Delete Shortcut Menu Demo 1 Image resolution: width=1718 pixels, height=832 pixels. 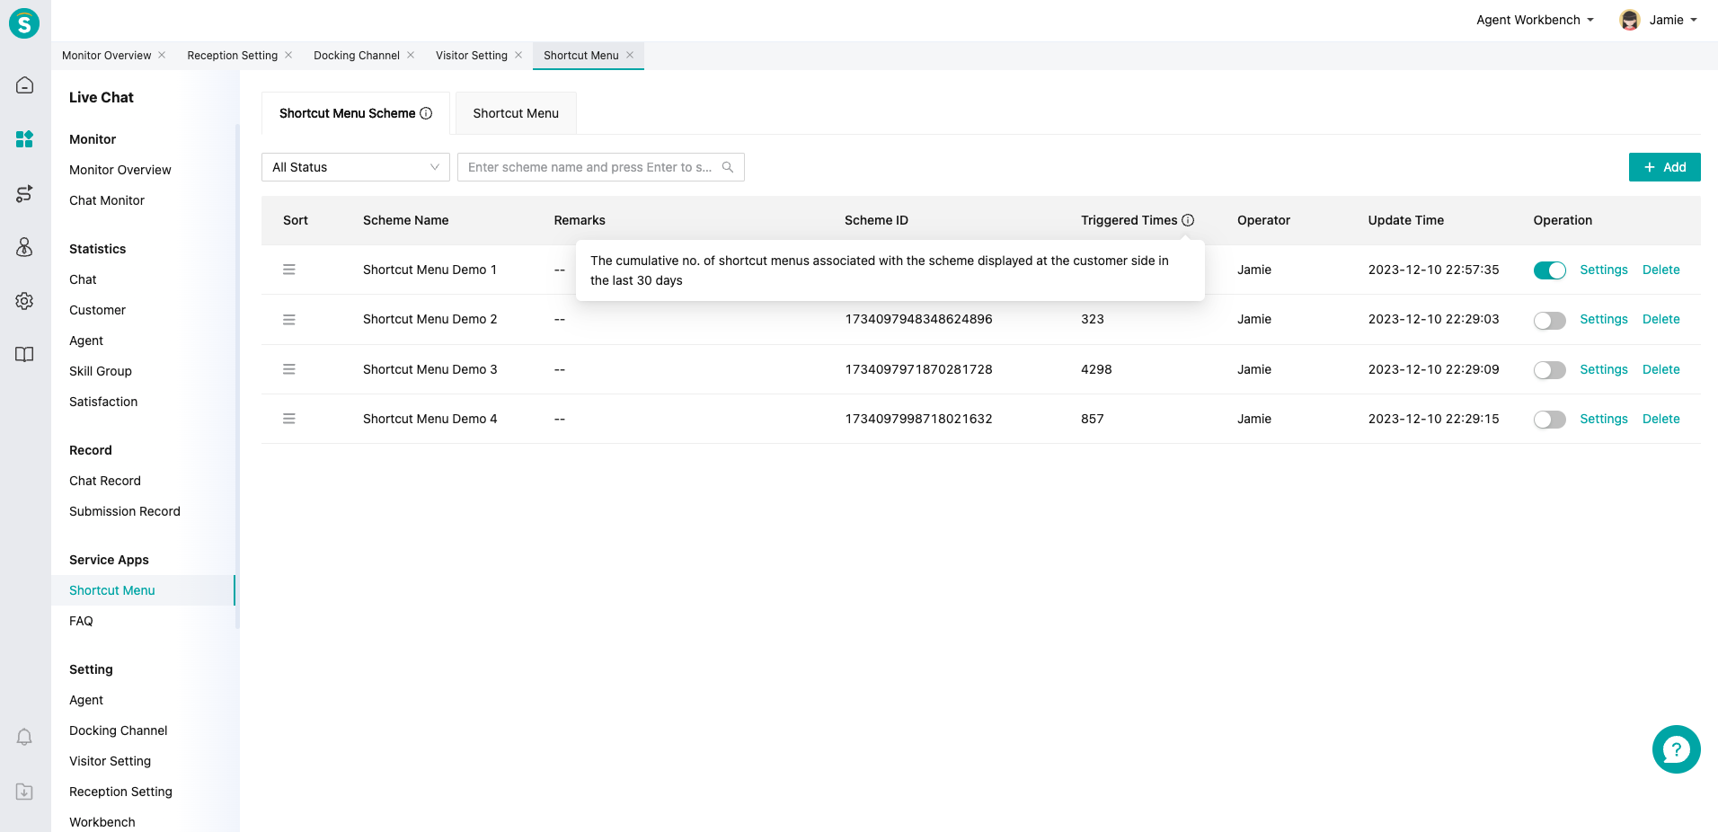(x=1660, y=270)
